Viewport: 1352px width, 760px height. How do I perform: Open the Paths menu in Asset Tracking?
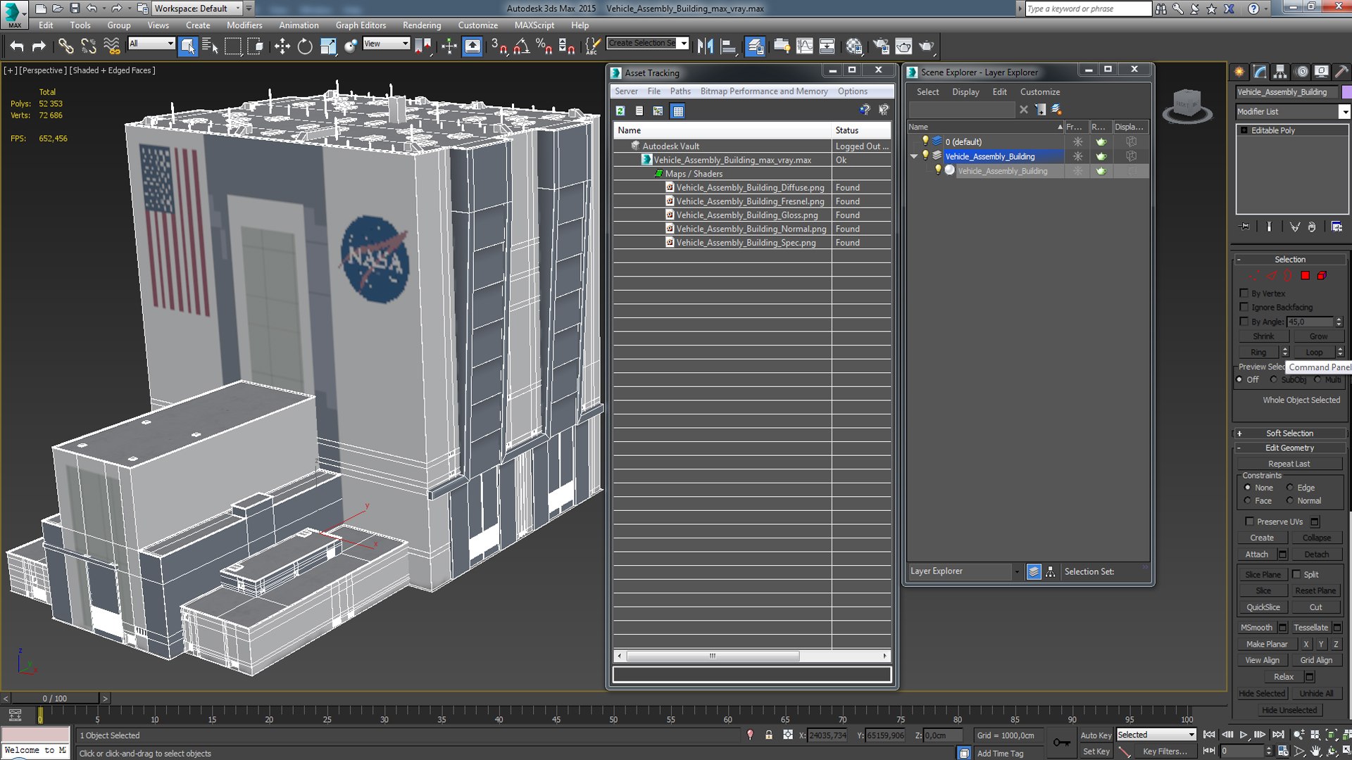[680, 91]
